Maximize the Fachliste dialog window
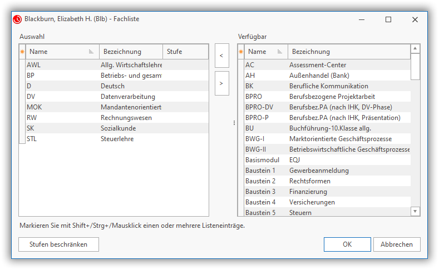Viewport: 439px width, 270px height. pyautogui.click(x=388, y=19)
